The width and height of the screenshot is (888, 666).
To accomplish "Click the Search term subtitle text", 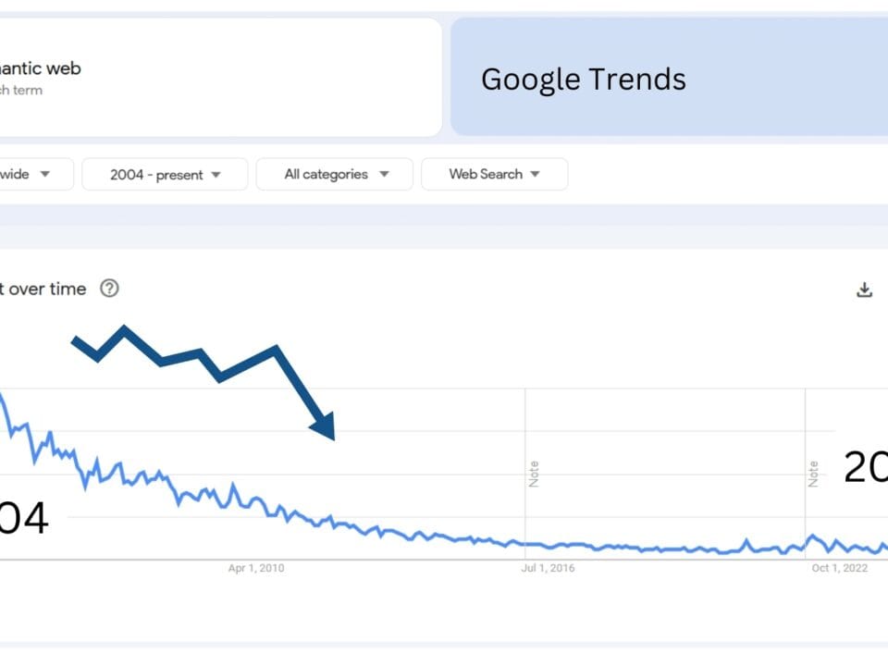I will tap(20, 91).
